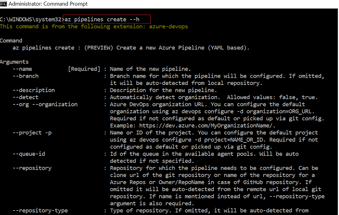Click the Arguments section heading
339x215 pixels.
pos(14,62)
